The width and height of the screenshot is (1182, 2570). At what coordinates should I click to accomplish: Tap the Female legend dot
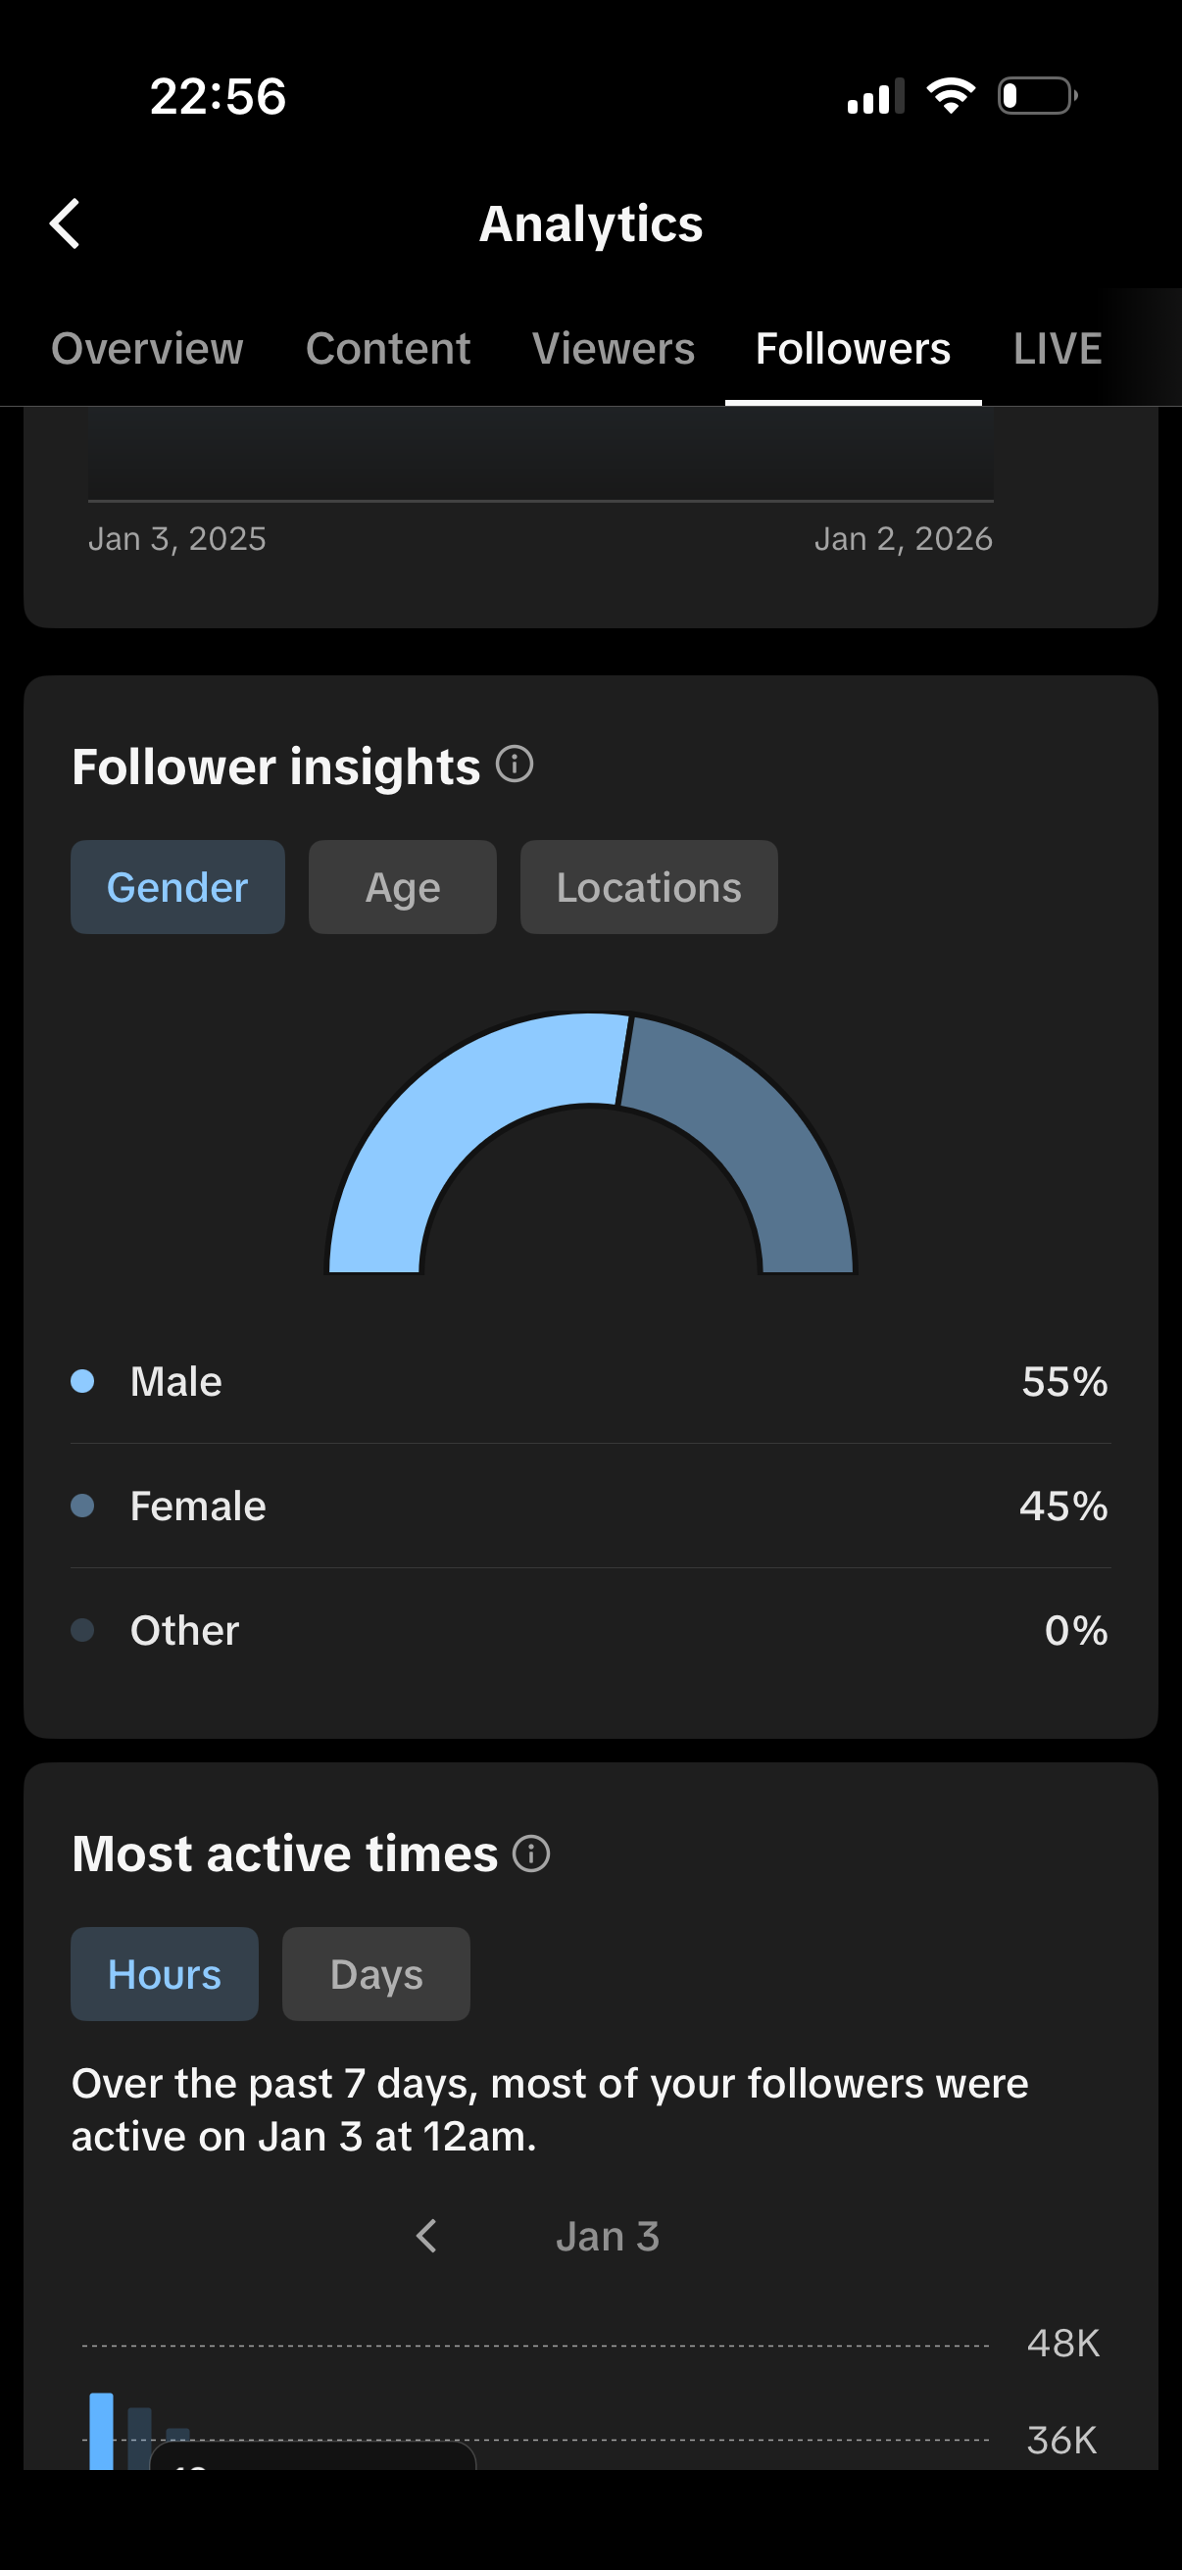pyautogui.click(x=82, y=1506)
